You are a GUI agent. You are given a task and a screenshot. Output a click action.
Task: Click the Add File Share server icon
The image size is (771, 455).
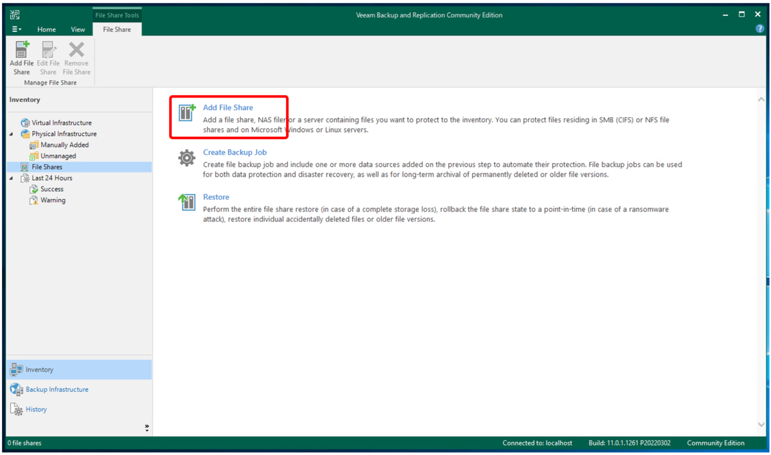pyautogui.click(x=187, y=113)
